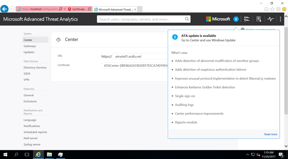Open General detection settings
The image size is (288, 159).
click(28, 95)
